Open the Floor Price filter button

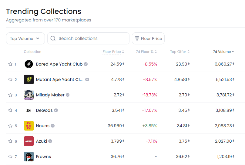coord(148,38)
